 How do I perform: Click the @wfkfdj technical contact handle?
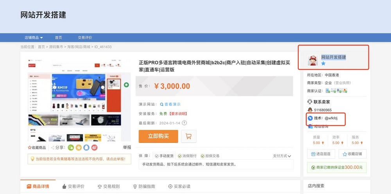click(331, 118)
